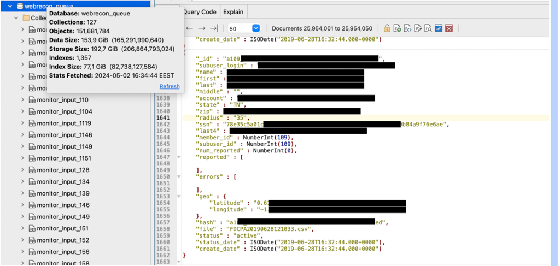Select the monitor_input_146 collection
Screen dimensions: 560x266
click(63, 205)
